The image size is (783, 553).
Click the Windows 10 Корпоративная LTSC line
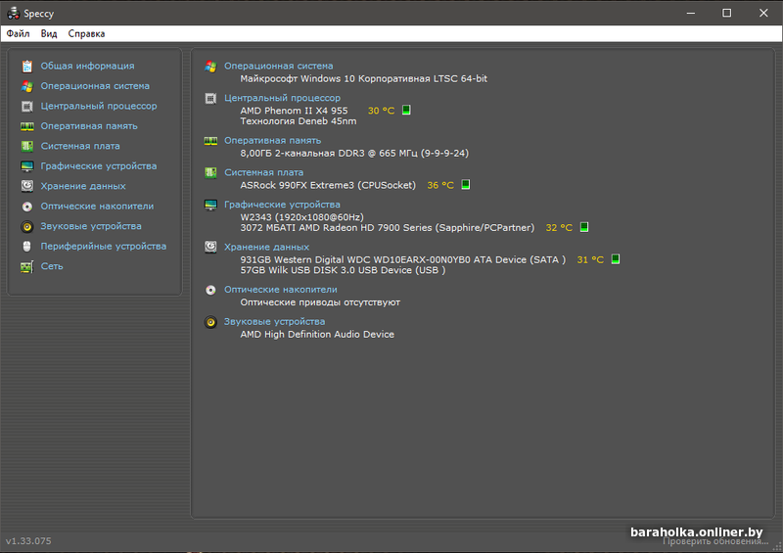[363, 78]
